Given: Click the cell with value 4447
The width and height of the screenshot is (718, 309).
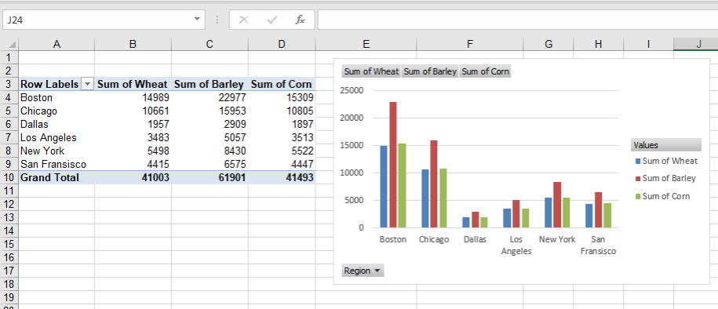Looking at the screenshot, I should (282, 165).
